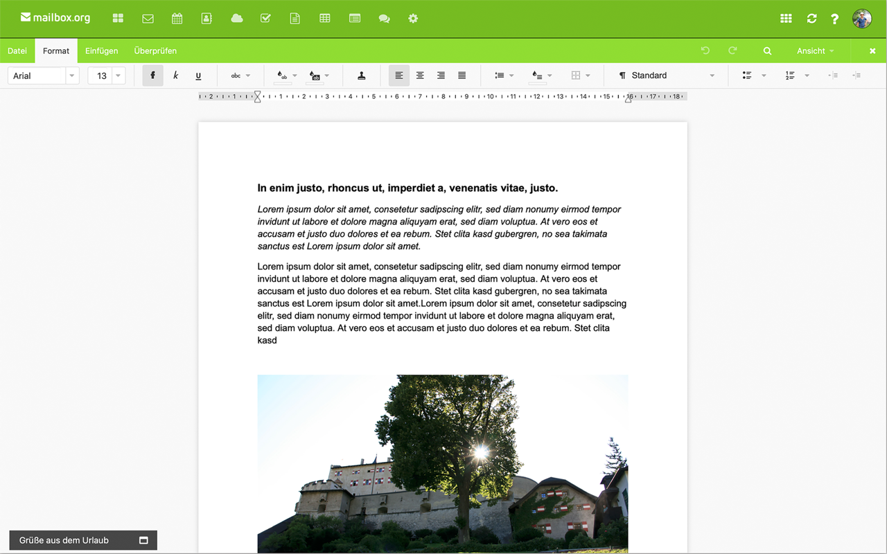Open the Calendar app icon
The width and height of the screenshot is (887, 554).
177,19
